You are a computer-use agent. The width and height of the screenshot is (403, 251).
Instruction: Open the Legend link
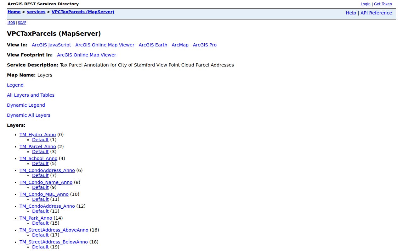(15, 85)
